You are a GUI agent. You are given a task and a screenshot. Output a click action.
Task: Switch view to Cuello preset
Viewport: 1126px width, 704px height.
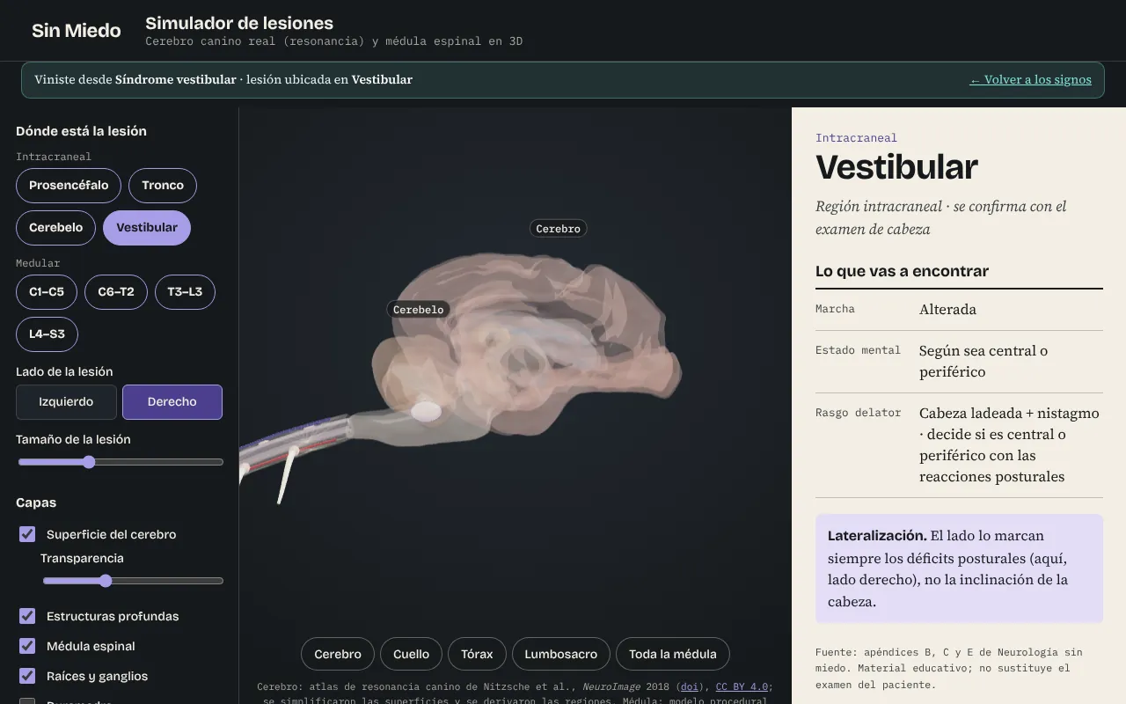tap(412, 655)
